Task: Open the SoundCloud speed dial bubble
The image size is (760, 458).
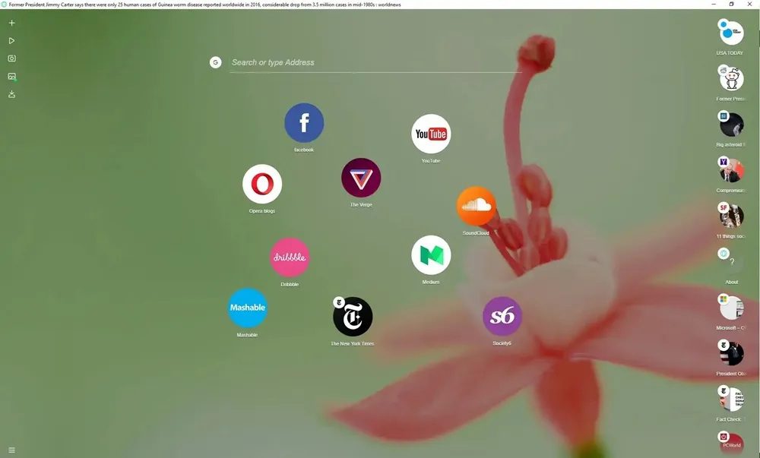Action: point(476,207)
